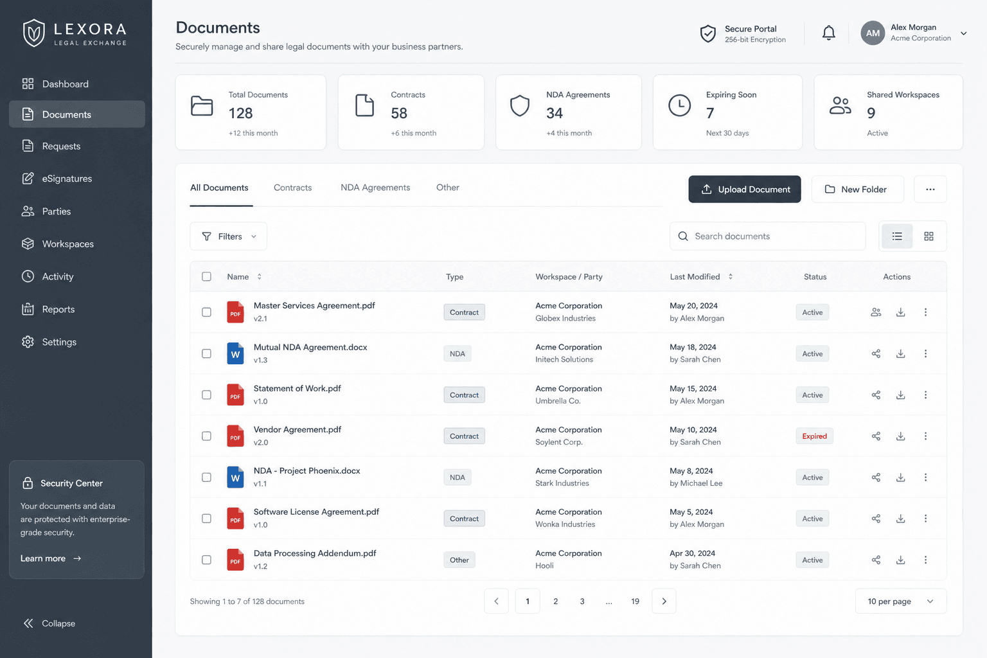This screenshot has width=987, height=658.
Task: Download Vendor Agreement.pdf
Action: point(901,436)
